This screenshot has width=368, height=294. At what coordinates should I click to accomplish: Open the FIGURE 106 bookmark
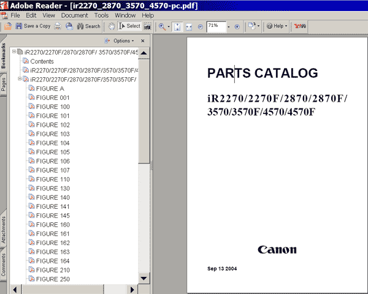click(53, 161)
